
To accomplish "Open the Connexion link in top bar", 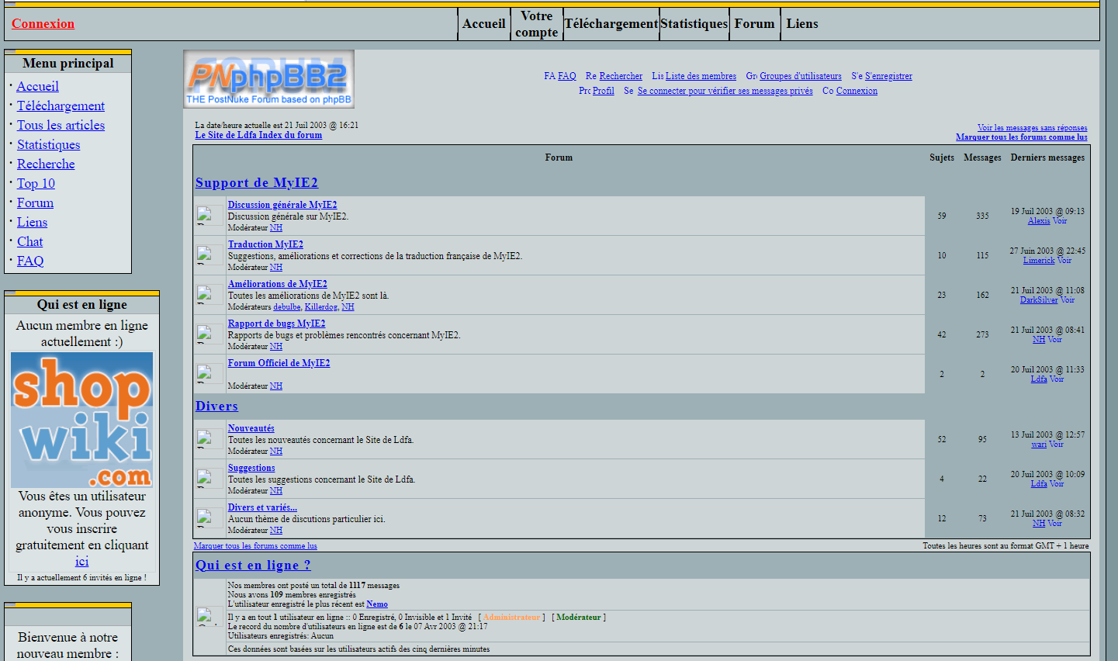I will [x=43, y=23].
